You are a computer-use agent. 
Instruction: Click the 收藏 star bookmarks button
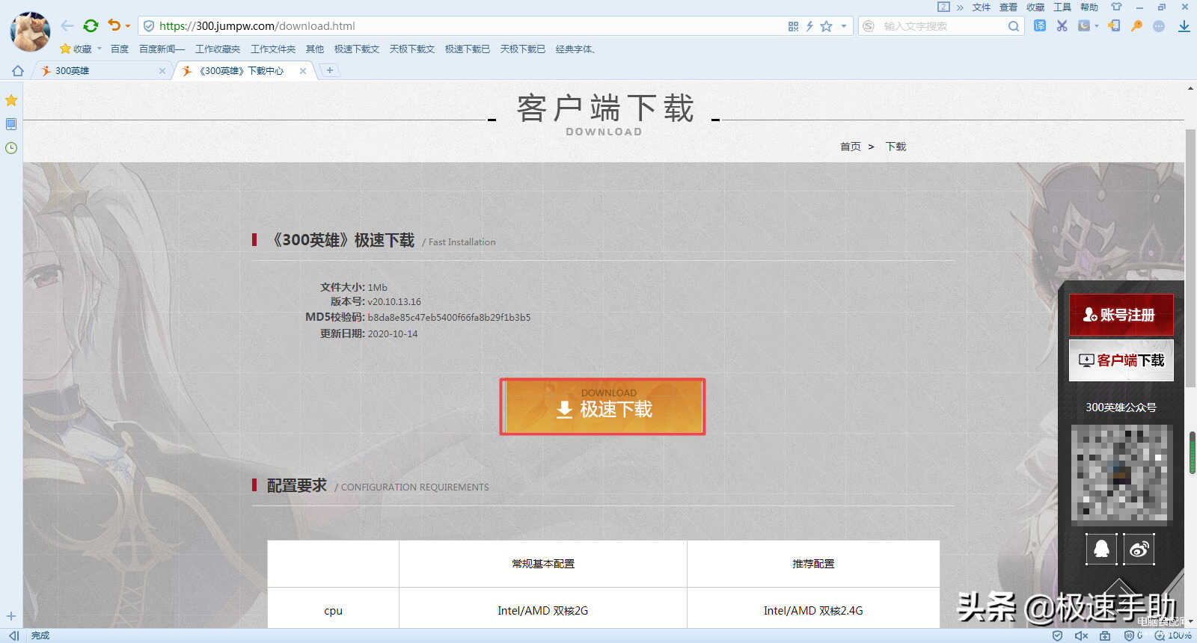tap(76, 49)
